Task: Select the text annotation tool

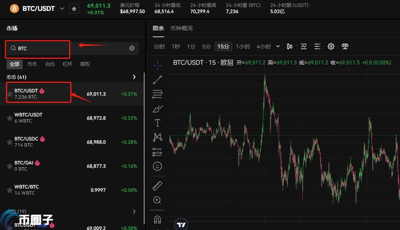Action: coord(157,123)
